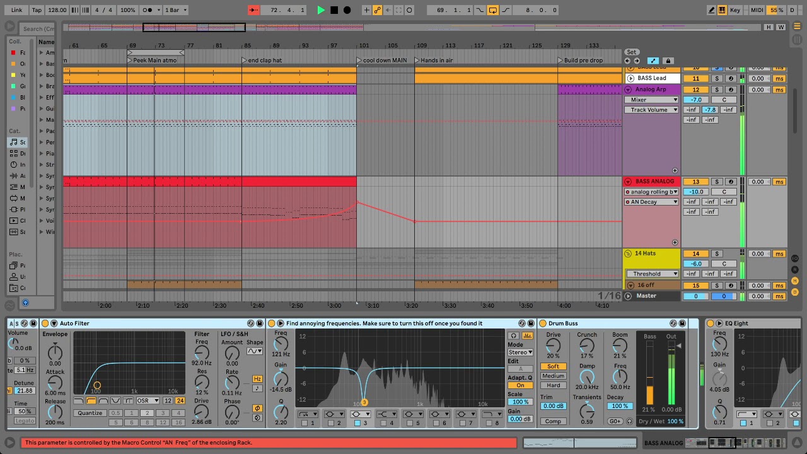Toggle track activator 13 for BASS ANALOG
This screenshot has width=807, height=454.
[696, 182]
